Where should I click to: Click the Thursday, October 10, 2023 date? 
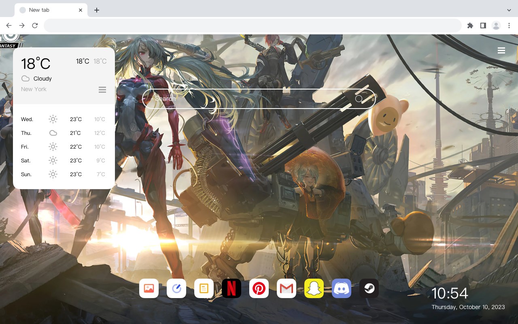point(468,307)
